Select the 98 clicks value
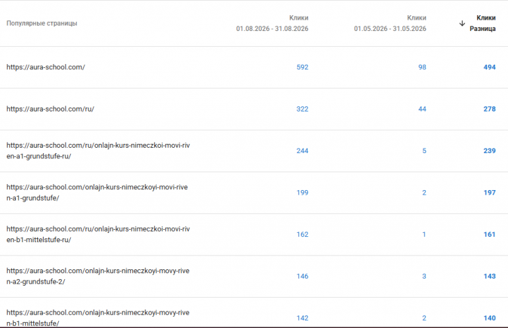Screen dimensions: 508x328 [x=422, y=67]
